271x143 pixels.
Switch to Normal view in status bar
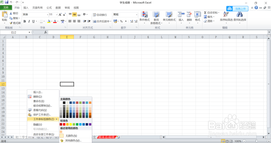(x=223, y=141)
